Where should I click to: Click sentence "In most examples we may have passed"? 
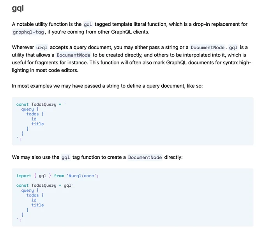click(107, 86)
